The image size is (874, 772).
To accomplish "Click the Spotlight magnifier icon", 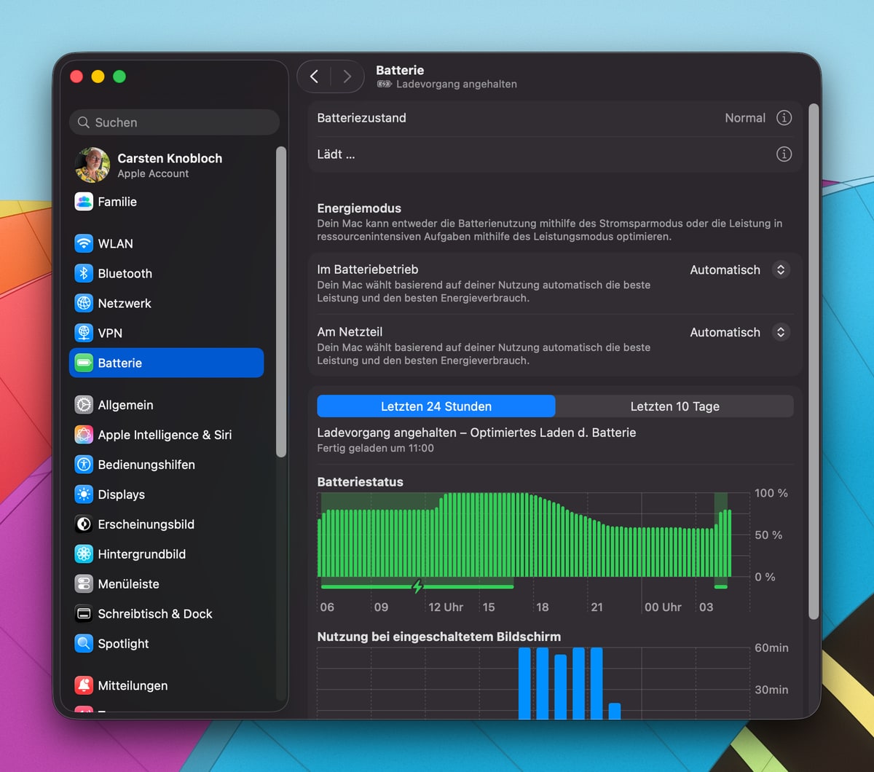I will (84, 644).
